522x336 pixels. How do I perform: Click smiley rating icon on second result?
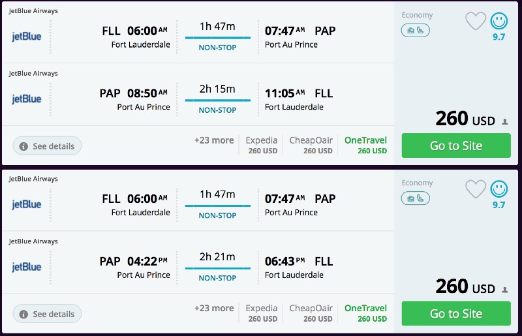pyautogui.click(x=499, y=189)
